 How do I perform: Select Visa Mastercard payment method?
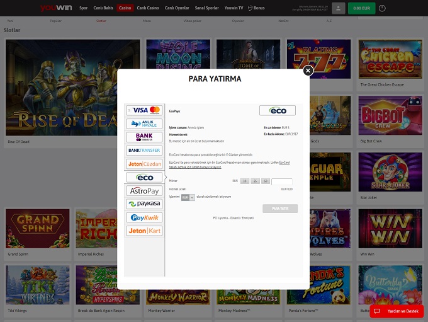pyautogui.click(x=144, y=110)
